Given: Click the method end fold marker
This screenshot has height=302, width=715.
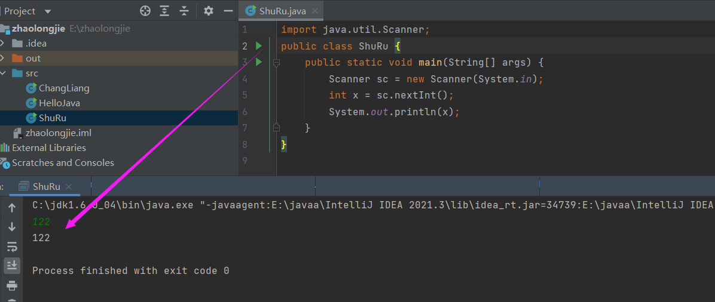Looking at the screenshot, I should (276, 127).
